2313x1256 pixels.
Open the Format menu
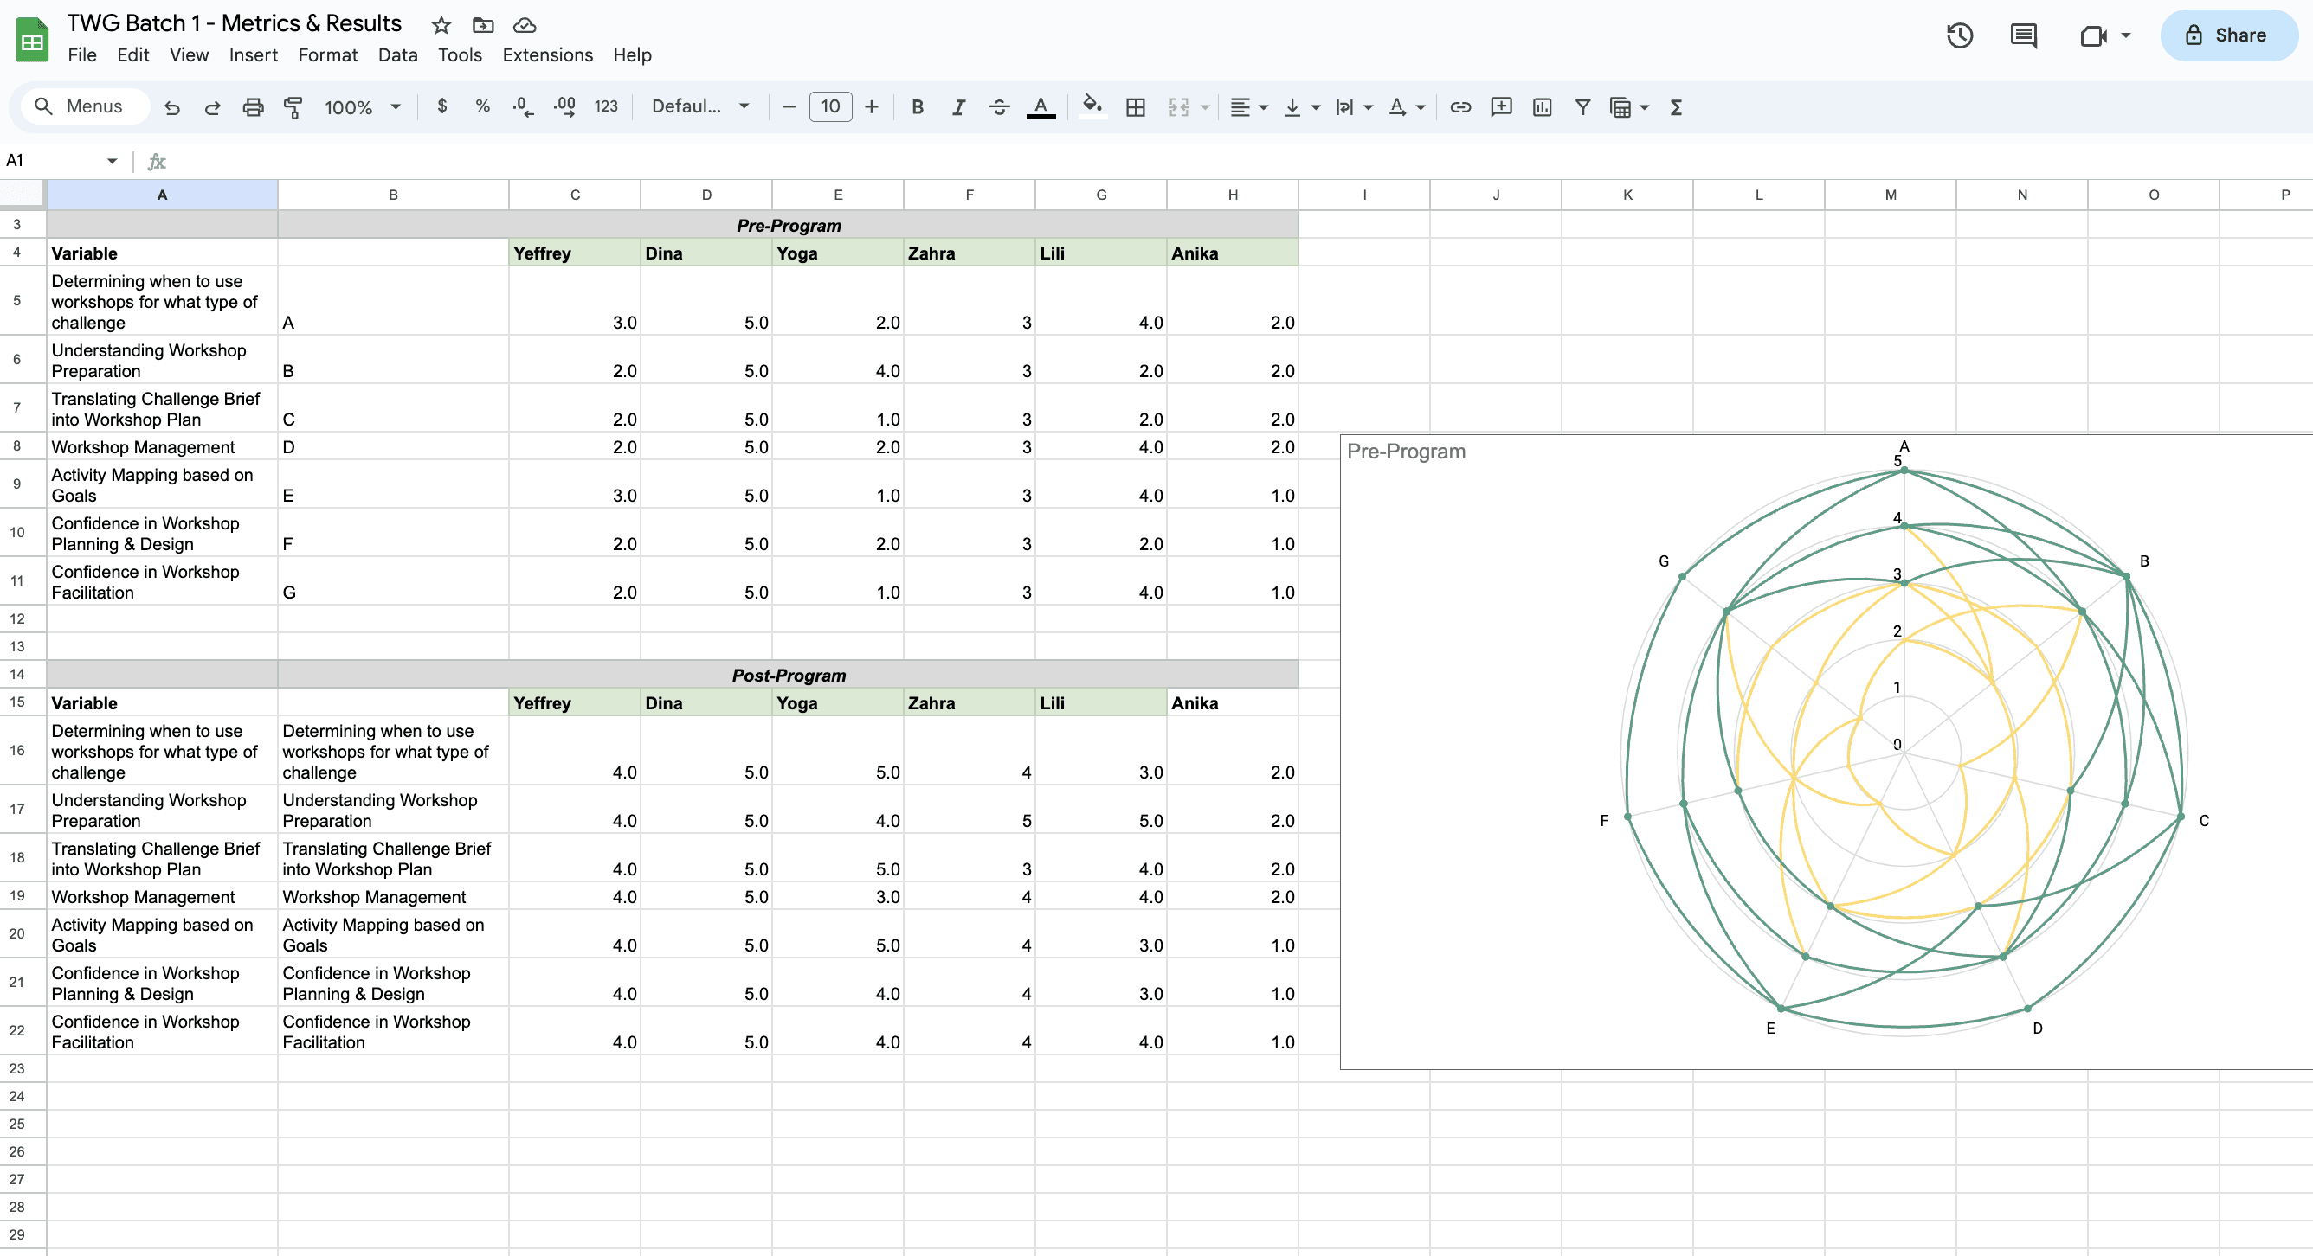point(328,55)
